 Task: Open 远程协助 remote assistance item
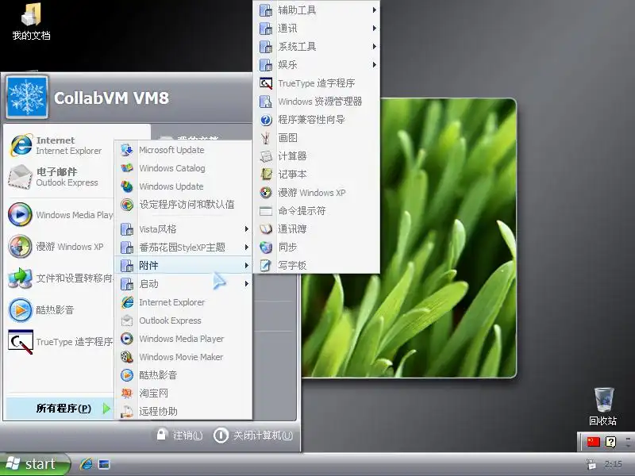coord(183,411)
